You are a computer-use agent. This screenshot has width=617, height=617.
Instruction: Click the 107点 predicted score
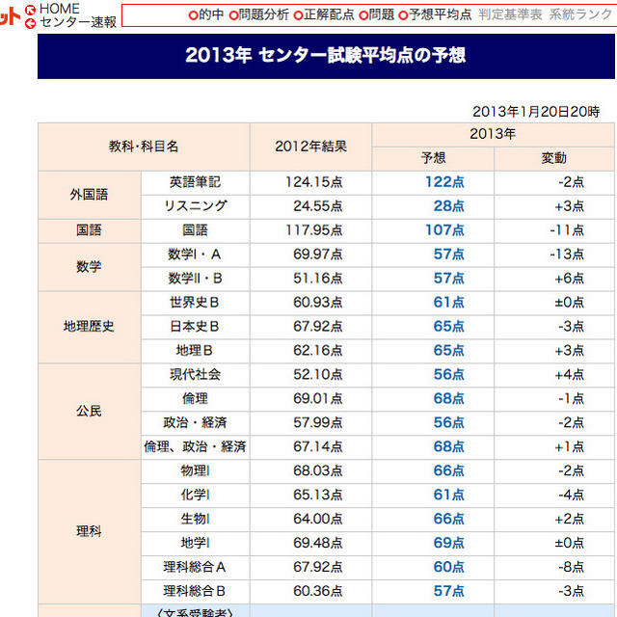tap(444, 230)
